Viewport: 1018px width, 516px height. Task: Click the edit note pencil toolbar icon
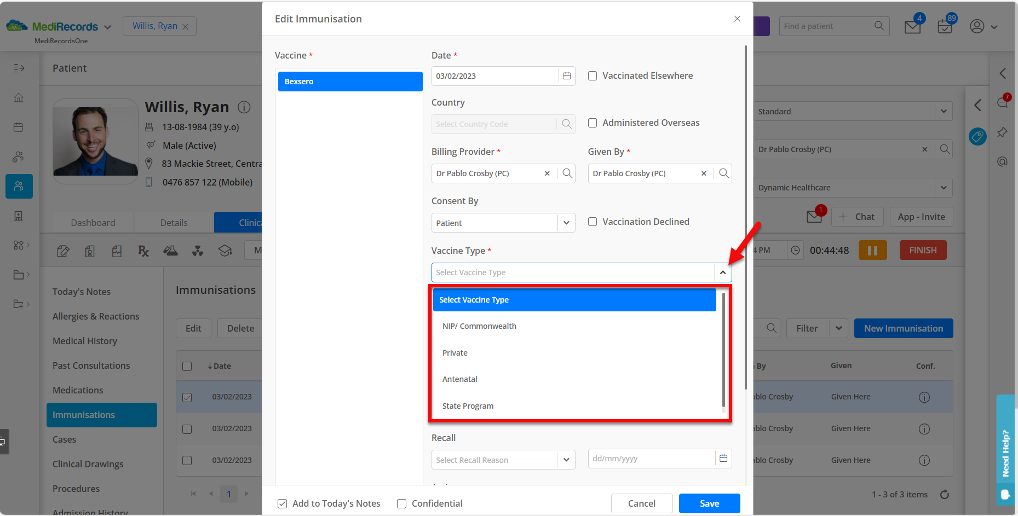click(63, 251)
